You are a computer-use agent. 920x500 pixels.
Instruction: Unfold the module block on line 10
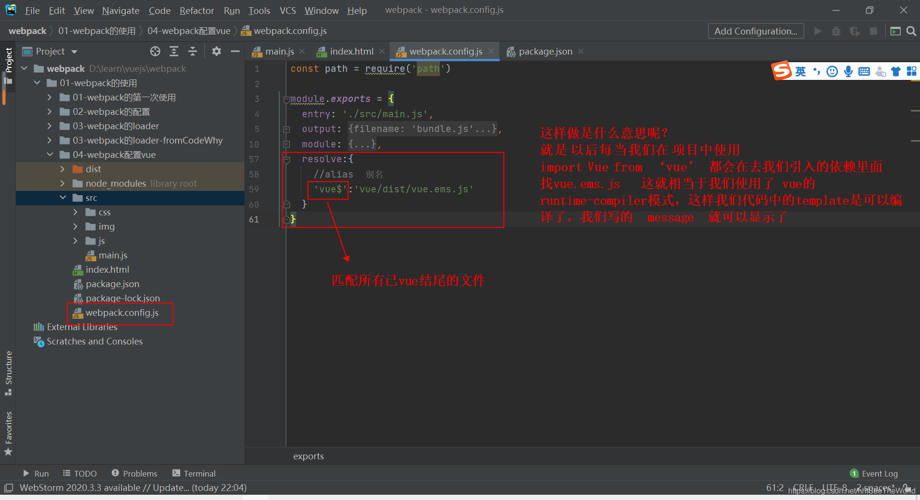(x=287, y=144)
